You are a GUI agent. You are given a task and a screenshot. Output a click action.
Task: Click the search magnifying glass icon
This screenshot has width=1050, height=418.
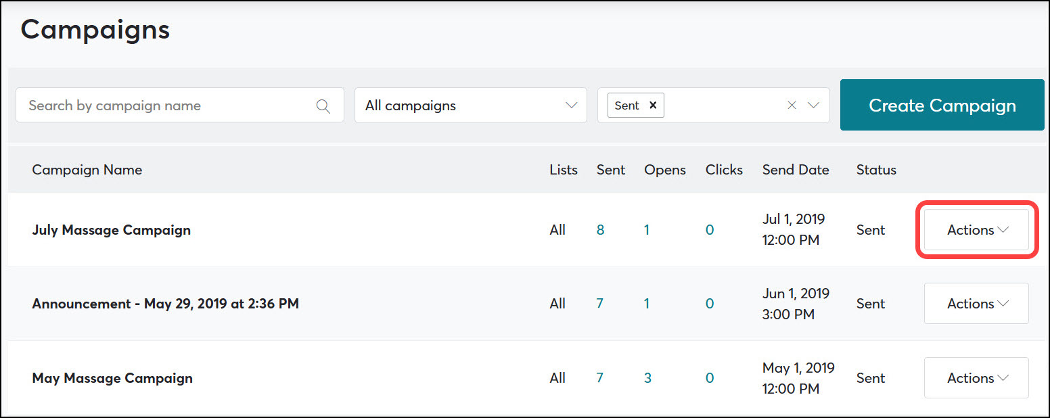click(323, 105)
